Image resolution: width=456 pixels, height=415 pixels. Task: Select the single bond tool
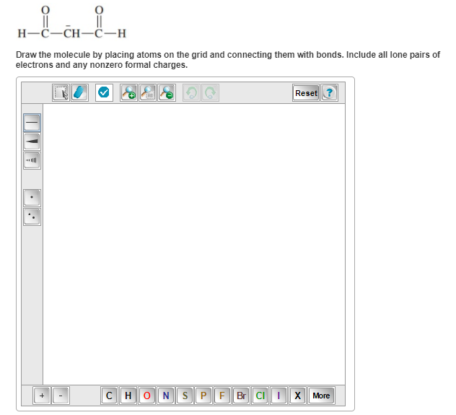[x=32, y=123]
